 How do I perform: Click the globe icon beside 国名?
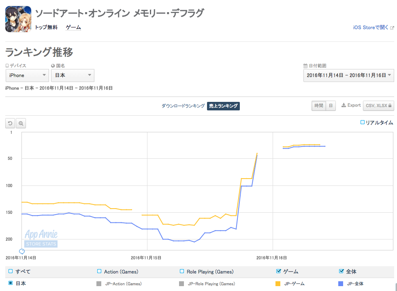[x=53, y=66]
